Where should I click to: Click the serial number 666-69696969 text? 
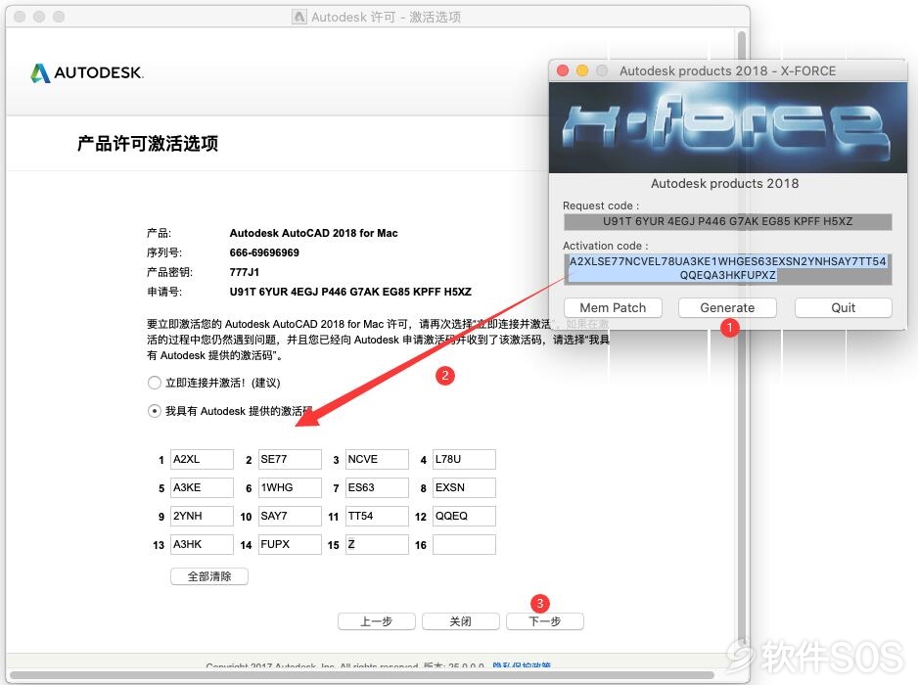[264, 252]
